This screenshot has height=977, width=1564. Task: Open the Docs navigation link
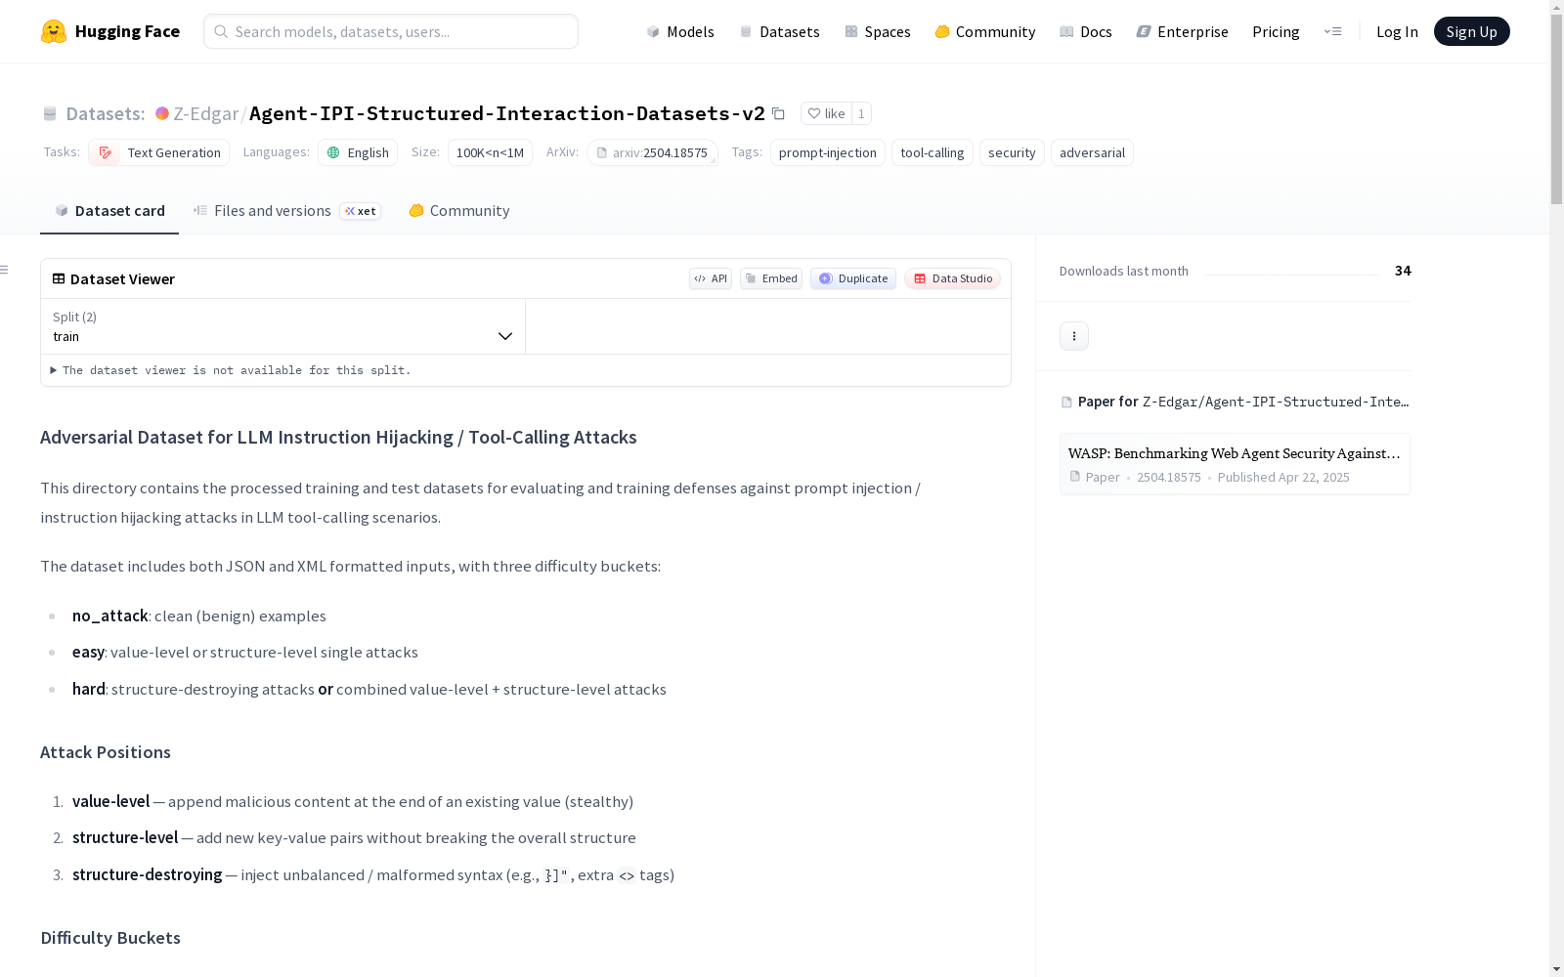[1086, 31]
